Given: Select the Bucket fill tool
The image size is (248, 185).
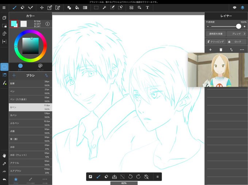Looking at the screenshot, I should (77, 8).
